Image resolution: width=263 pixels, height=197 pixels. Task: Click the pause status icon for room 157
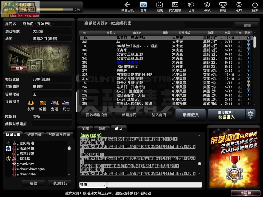pos(249,83)
